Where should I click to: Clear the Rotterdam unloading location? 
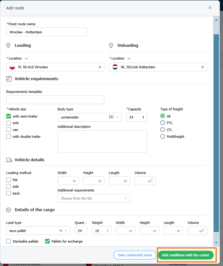coord(203,67)
